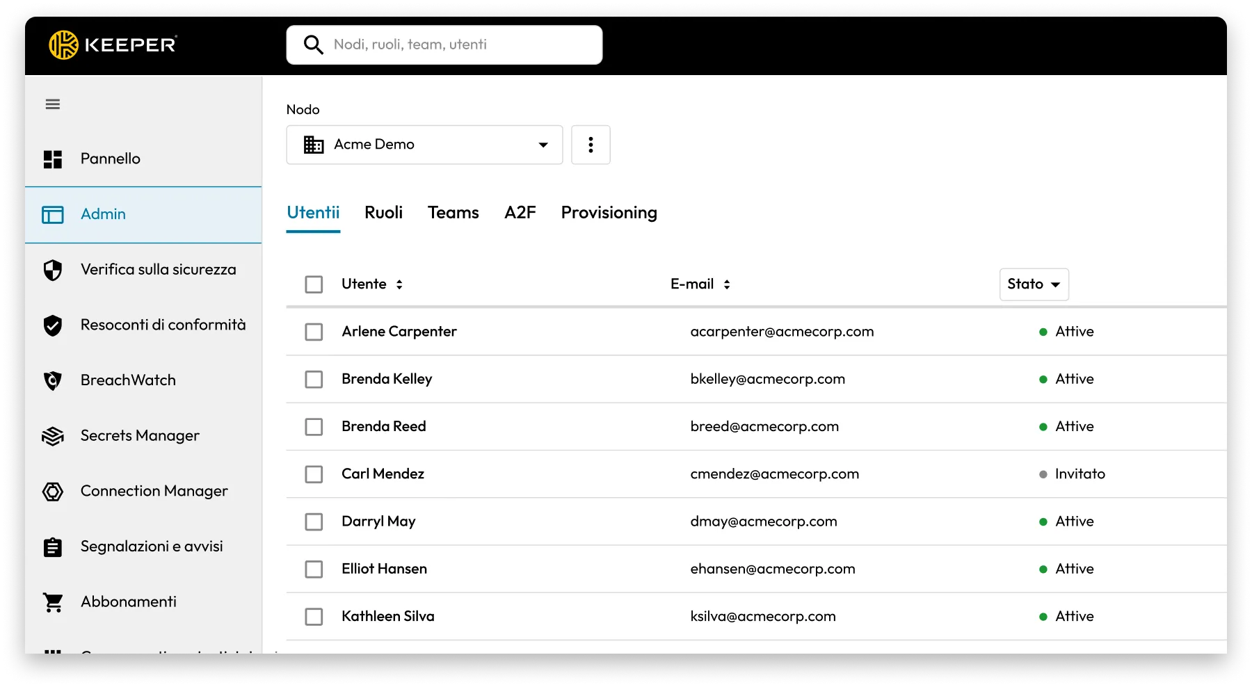Click the Pannello dashboard icon
Image resolution: width=1252 pixels, height=687 pixels.
[53, 159]
